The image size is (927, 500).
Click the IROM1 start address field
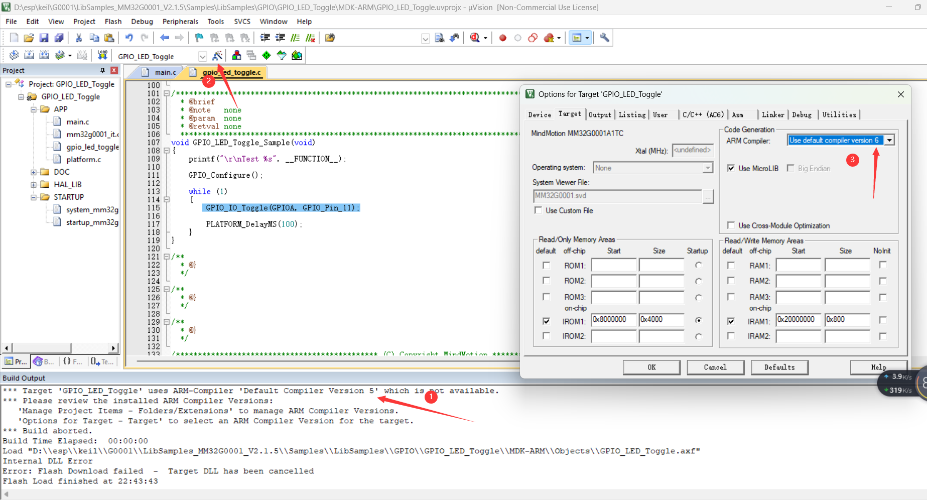(613, 320)
